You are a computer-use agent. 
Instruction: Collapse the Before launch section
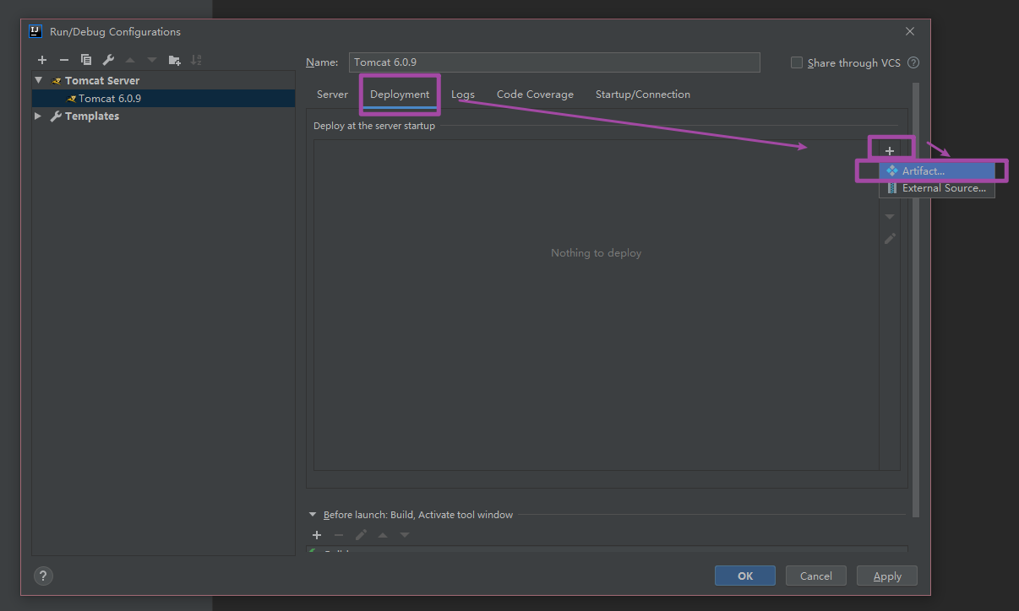313,515
